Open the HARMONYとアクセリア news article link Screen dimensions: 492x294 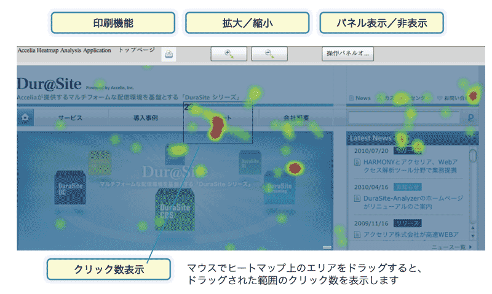pyautogui.click(x=410, y=166)
